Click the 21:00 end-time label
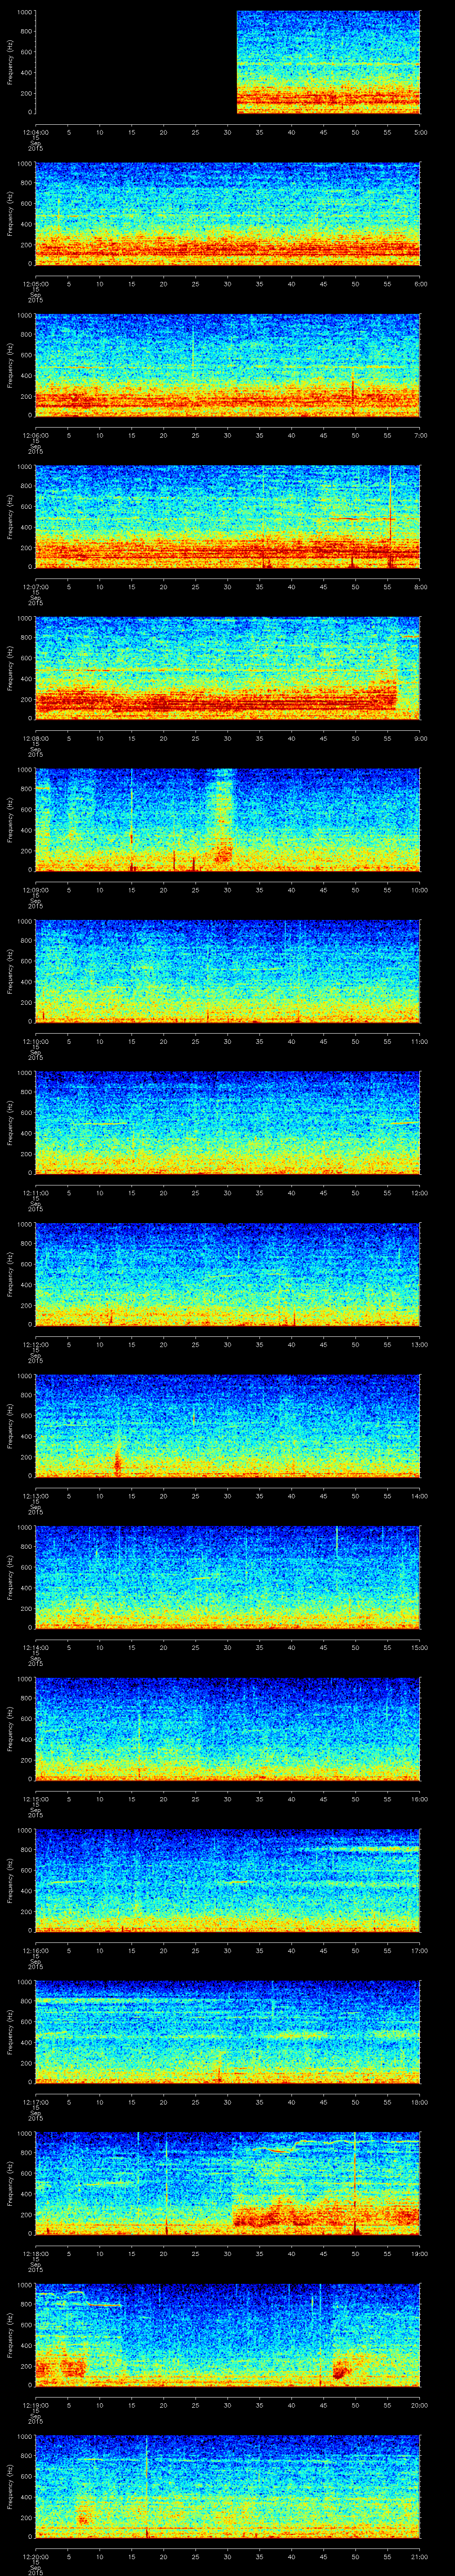 tap(420, 2556)
